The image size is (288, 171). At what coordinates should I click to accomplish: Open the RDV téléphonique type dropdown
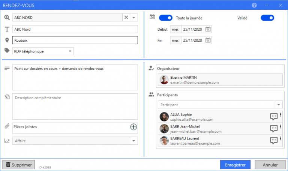pos(43,51)
